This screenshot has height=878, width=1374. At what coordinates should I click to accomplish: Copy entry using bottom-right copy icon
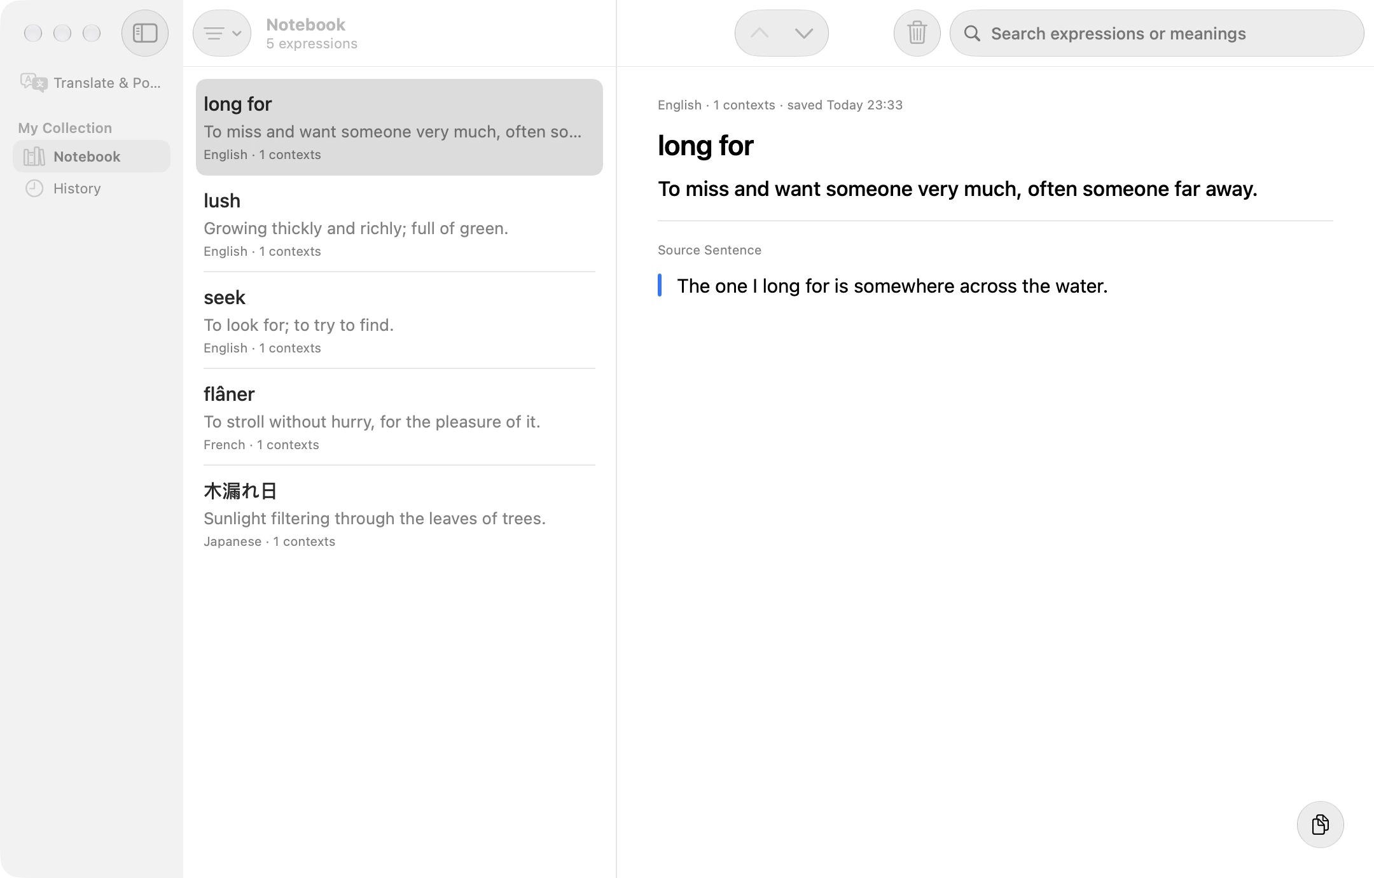1320,824
